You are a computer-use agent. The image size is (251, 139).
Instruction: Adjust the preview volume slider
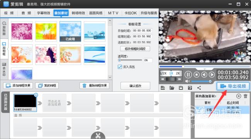coord(201,81)
